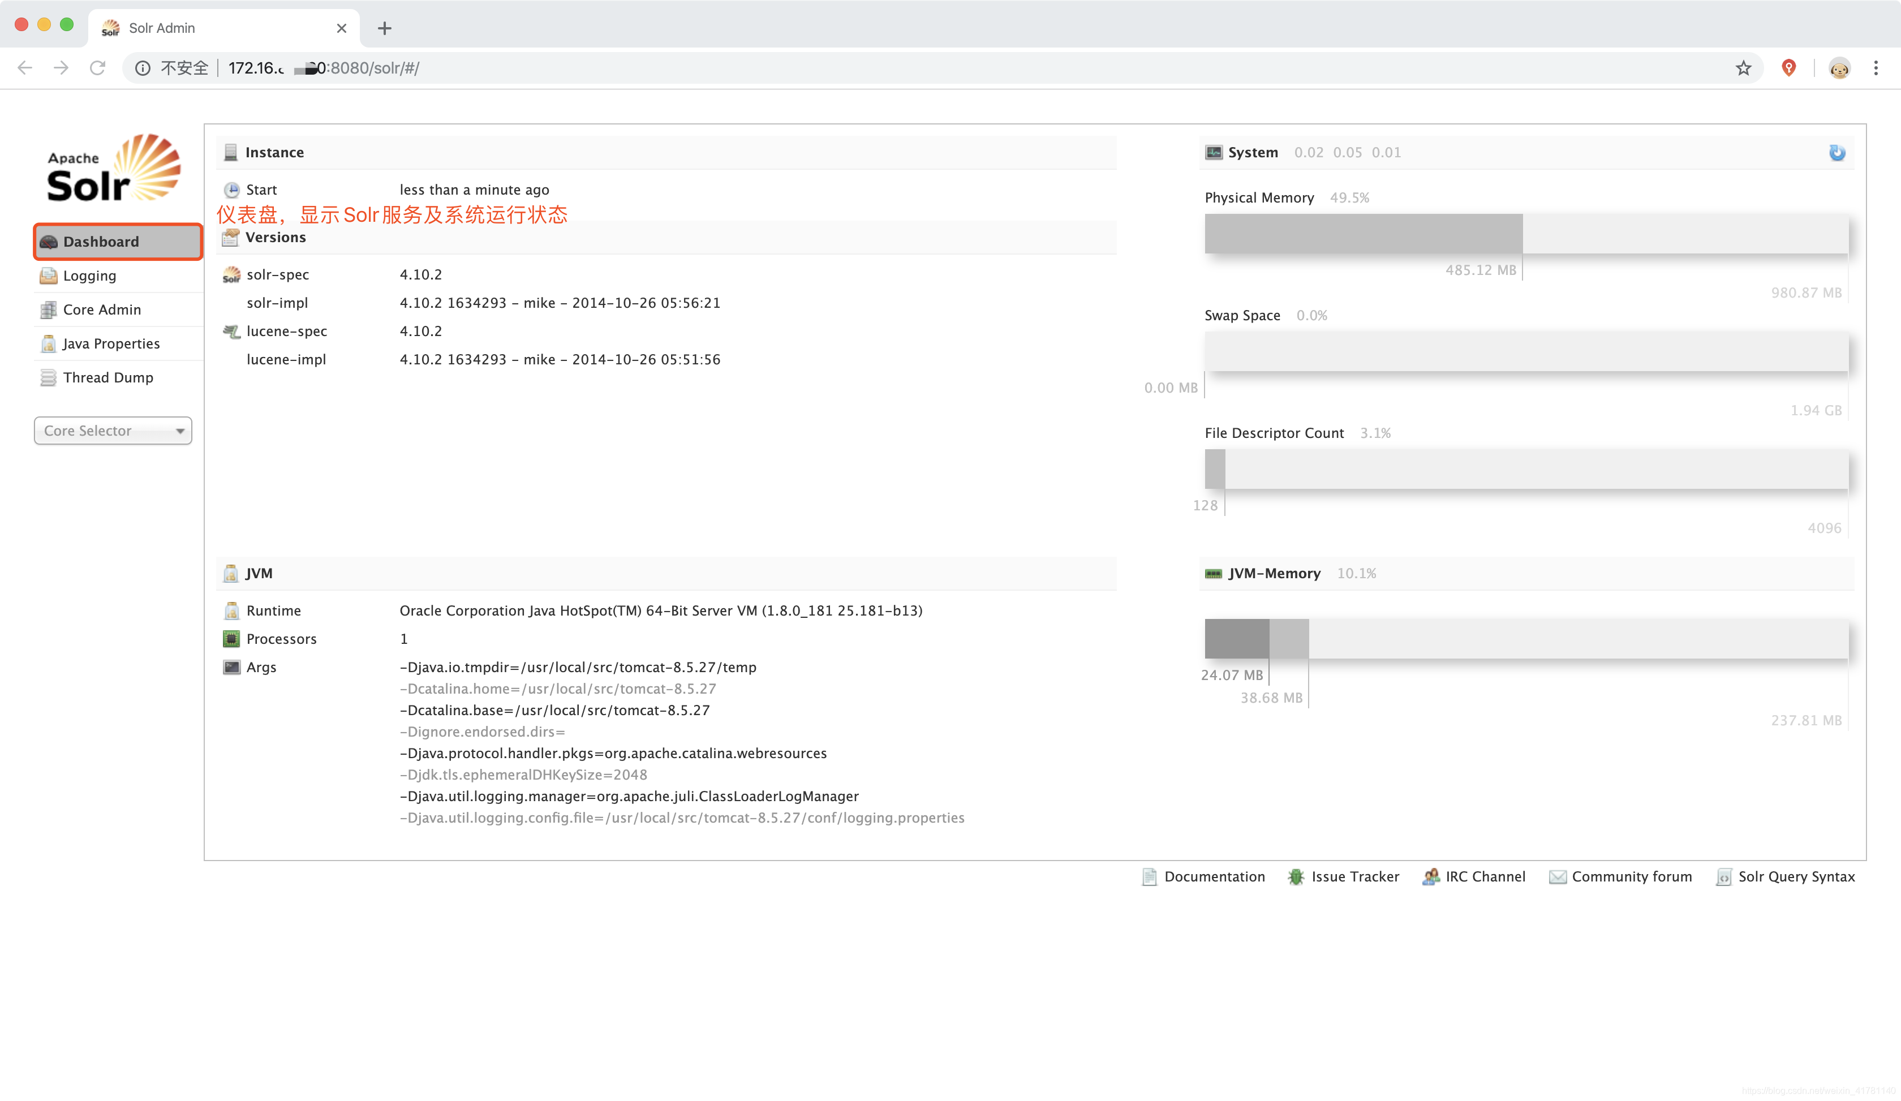Click the System monitor icon
The image size is (1901, 1101).
tap(1213, 152)
